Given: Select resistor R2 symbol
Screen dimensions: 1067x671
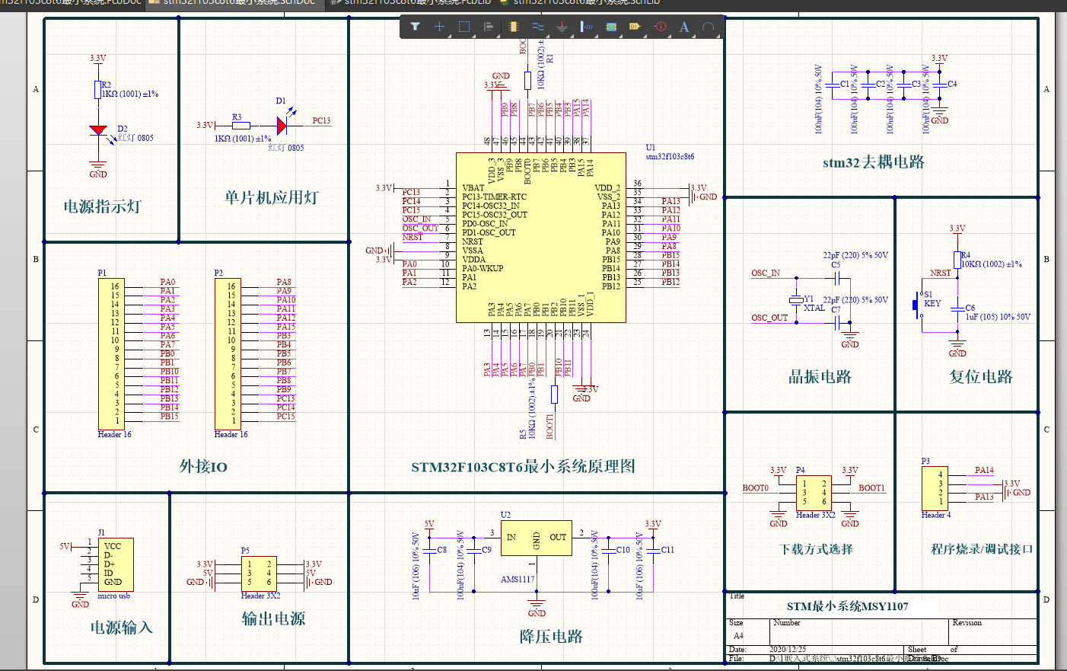Looking at the screenshot, I should coord(98,90).
